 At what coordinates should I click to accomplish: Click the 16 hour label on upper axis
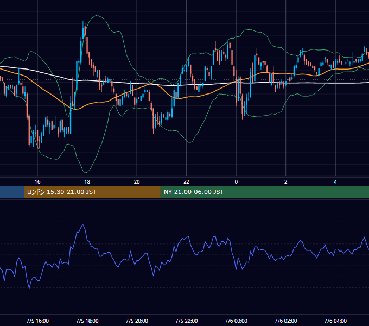coord(37,182)
